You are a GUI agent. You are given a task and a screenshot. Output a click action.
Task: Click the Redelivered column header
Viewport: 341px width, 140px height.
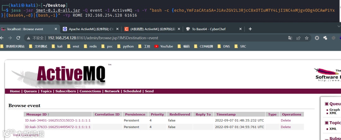click(x=180, y=114)
